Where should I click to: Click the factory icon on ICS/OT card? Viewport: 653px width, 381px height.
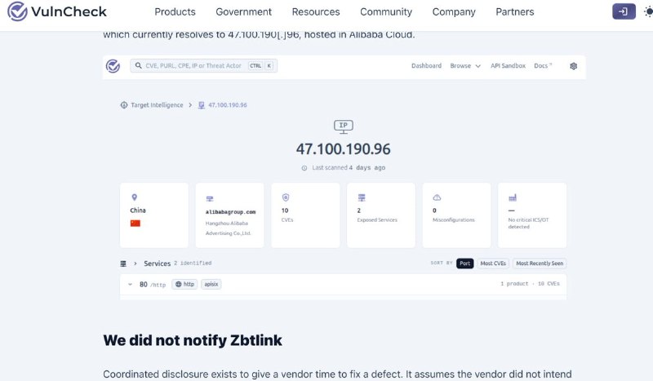coord(513,197)
